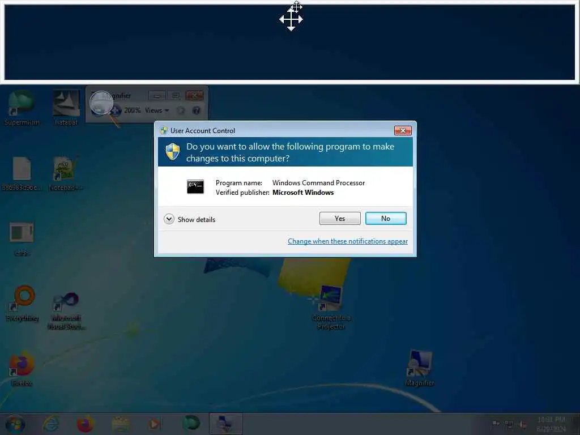The image size is (580, 435).
Task: Close the User Account Control dialog
Action: [403, 130]
